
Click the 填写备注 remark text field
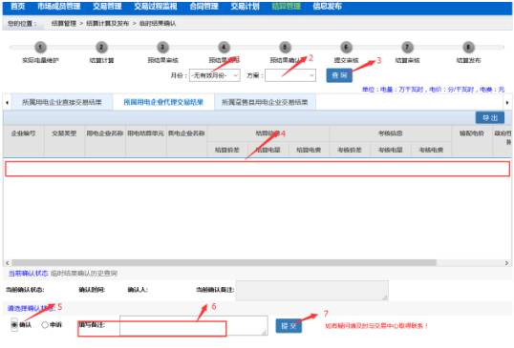click(194, 325)
